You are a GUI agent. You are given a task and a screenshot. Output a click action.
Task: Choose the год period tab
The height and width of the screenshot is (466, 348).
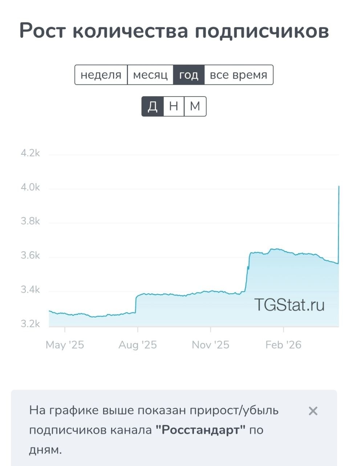189,75
